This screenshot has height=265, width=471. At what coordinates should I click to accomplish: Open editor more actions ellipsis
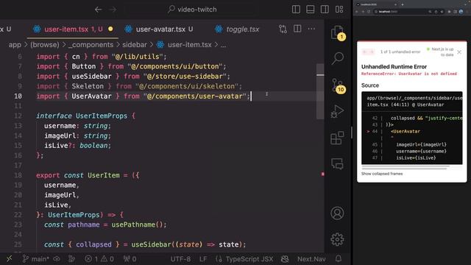click(x=311, y=29)
